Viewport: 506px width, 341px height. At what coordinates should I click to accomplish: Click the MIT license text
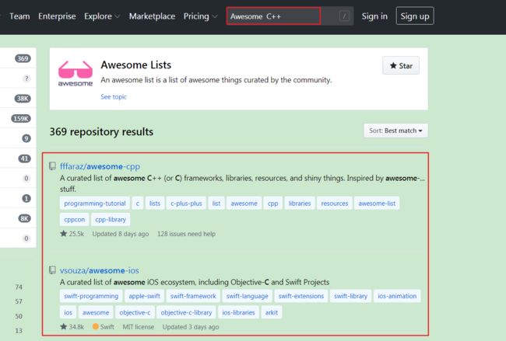click(138, 327)
